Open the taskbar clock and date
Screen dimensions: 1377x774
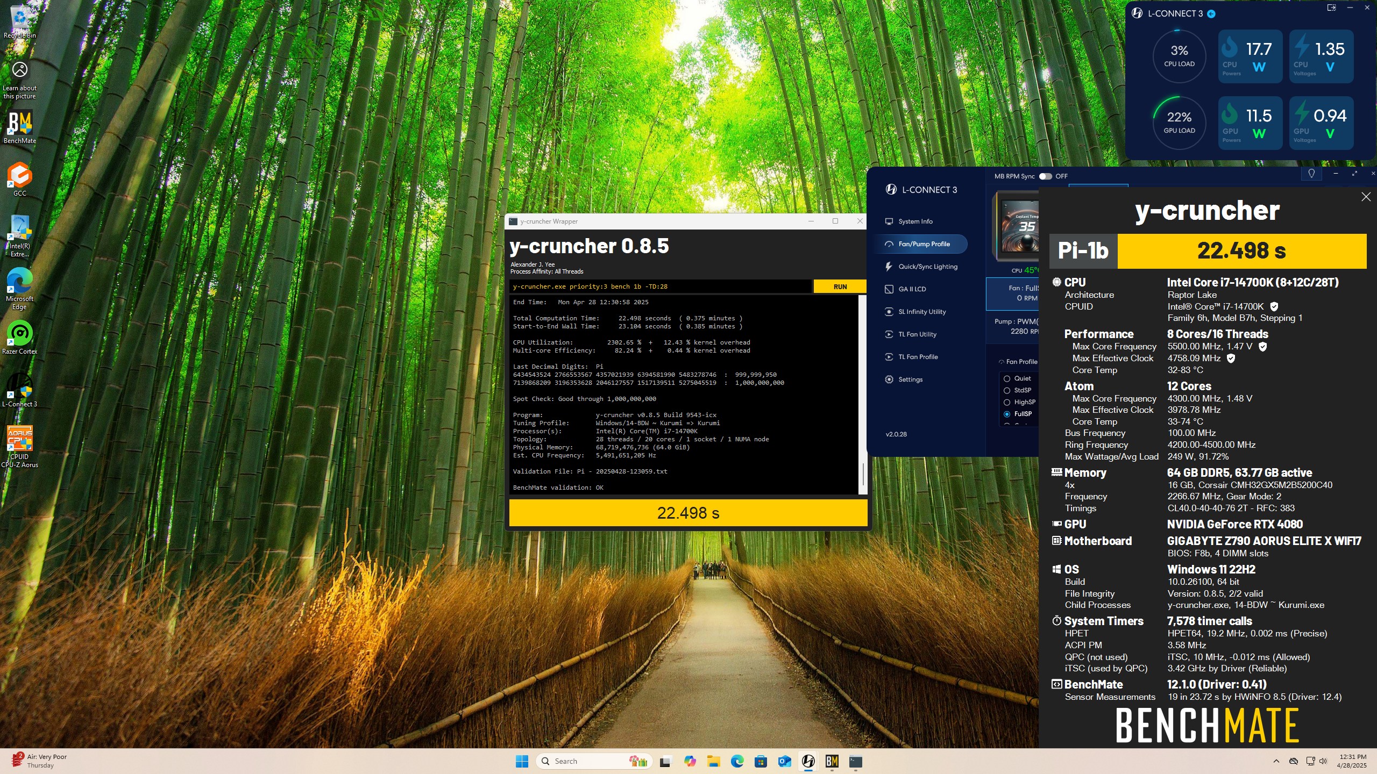point(1352,761)
